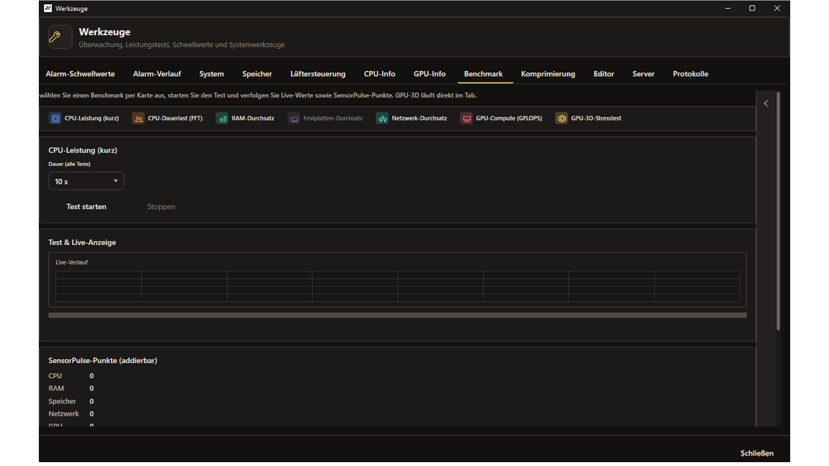
Task: Select the GPU-3D-Stresstest benchmark label
Action: [596, 118]
